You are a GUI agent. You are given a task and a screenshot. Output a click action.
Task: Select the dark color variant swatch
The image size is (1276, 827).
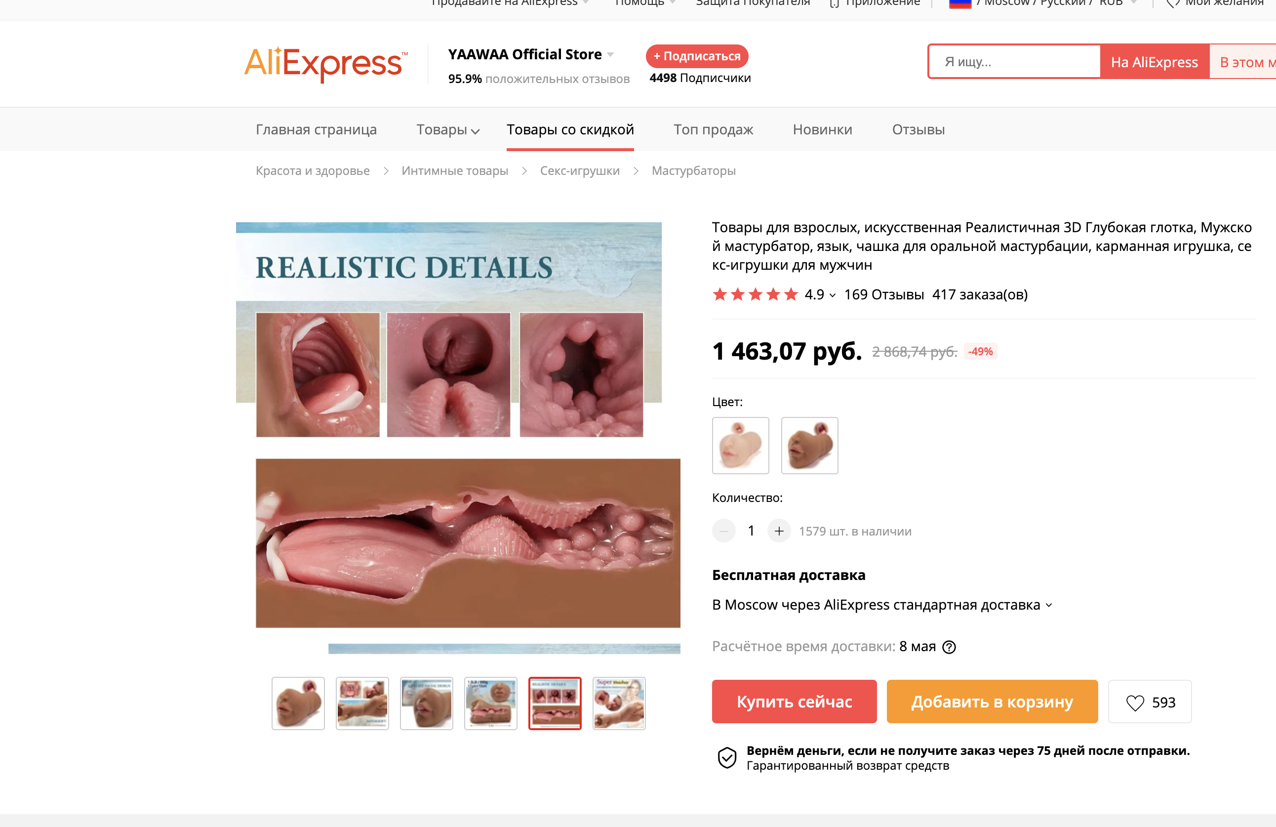(x=809, y=445)
